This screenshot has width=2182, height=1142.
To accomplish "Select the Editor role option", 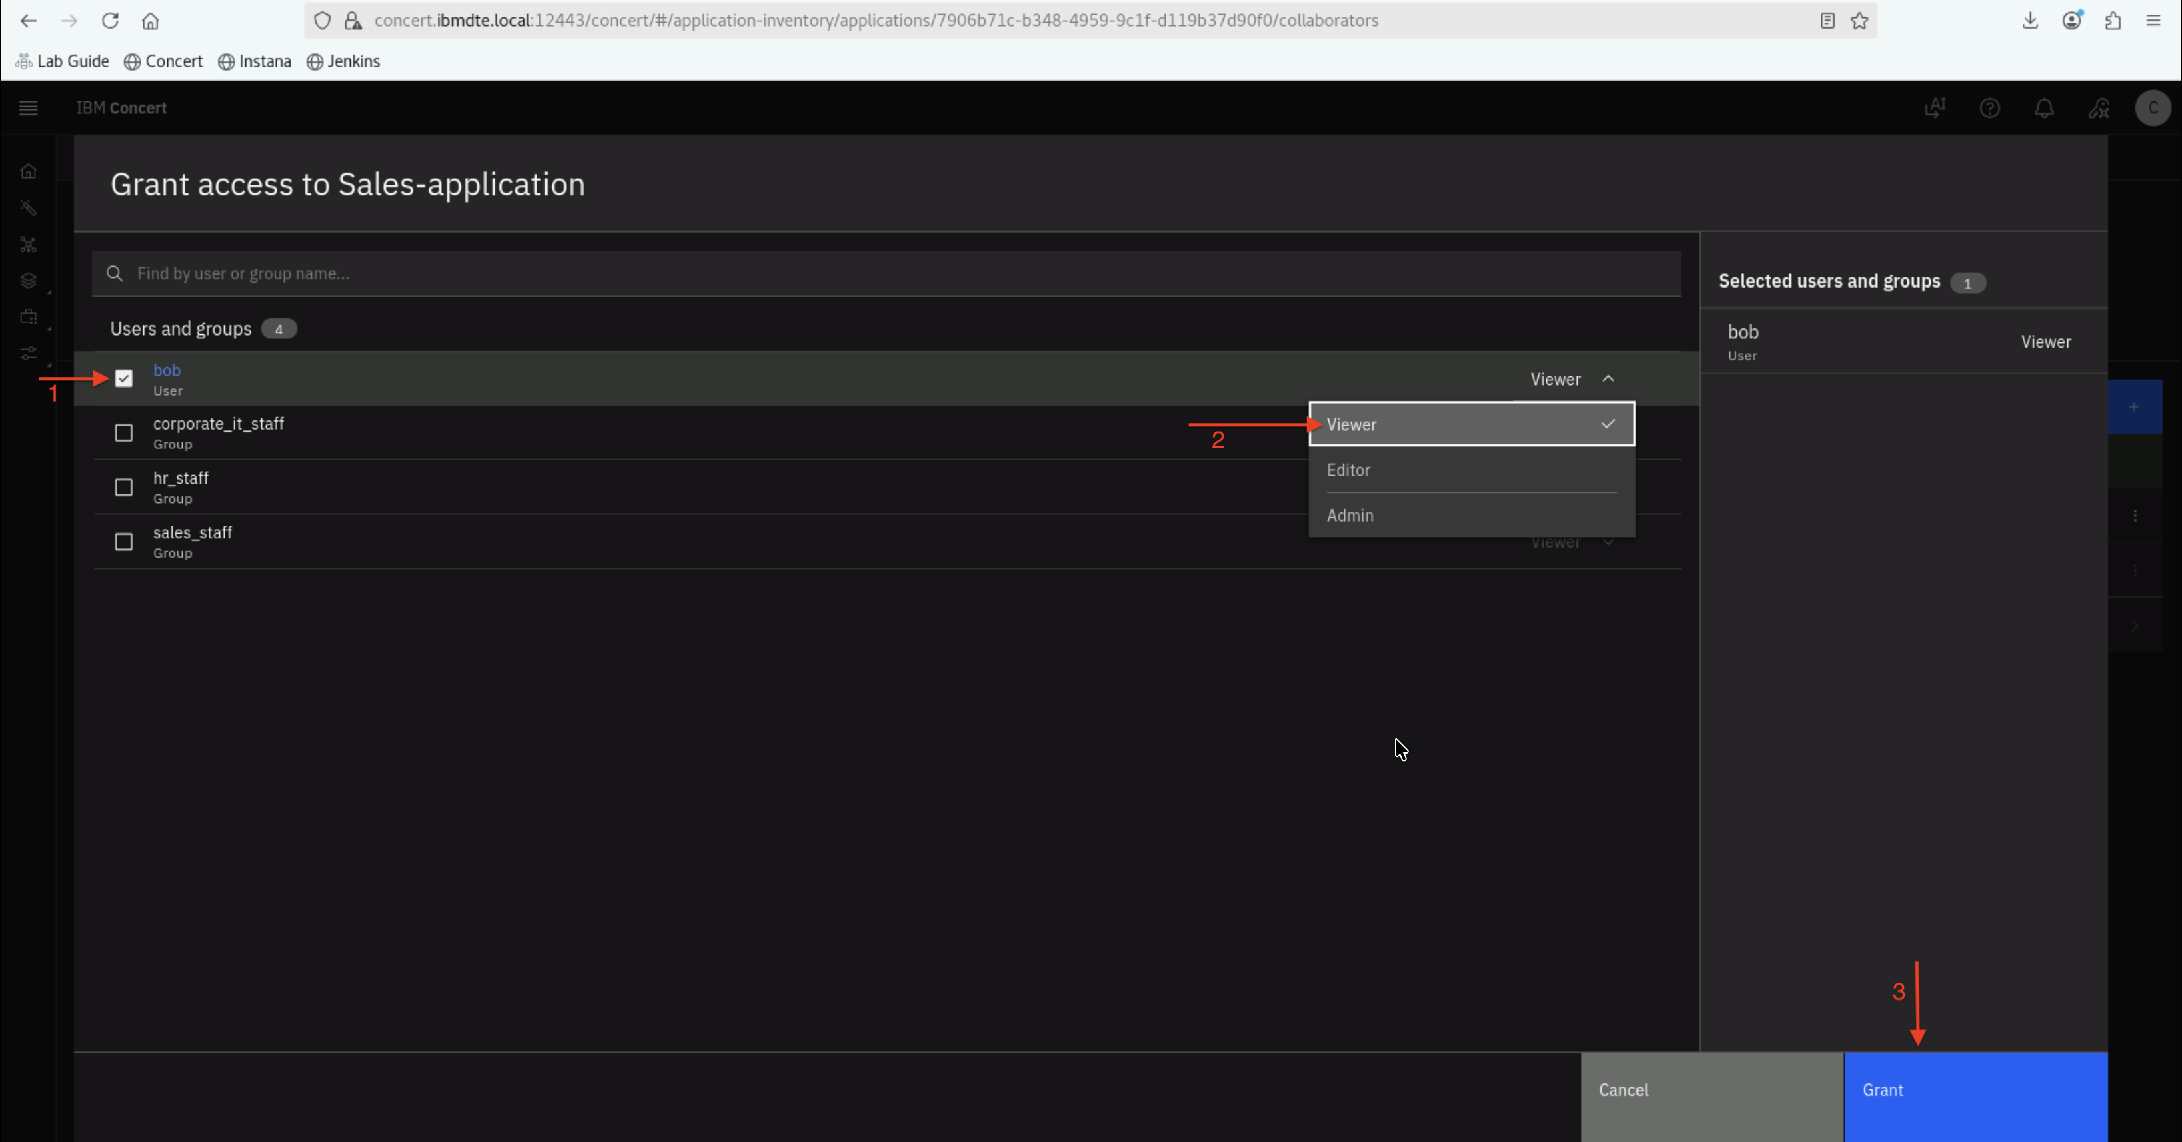I will click(x=1471, y=470).
